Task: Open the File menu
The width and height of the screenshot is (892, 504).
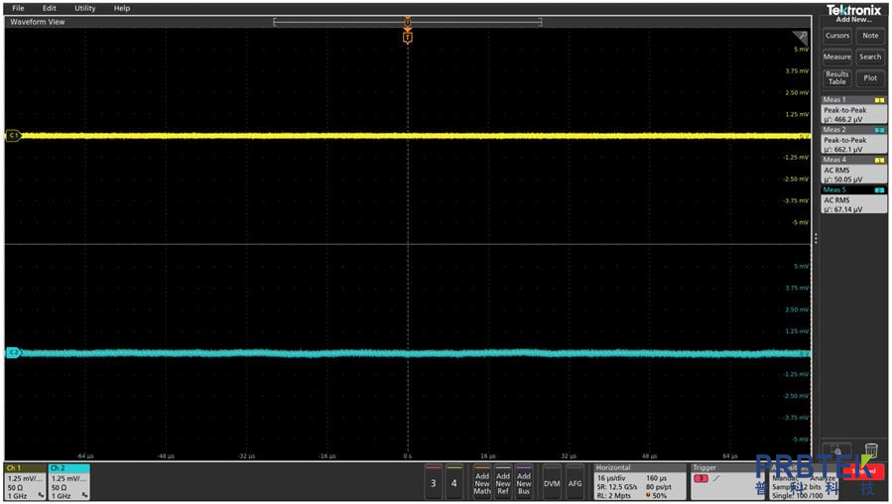Action: (x=18, y=8)
